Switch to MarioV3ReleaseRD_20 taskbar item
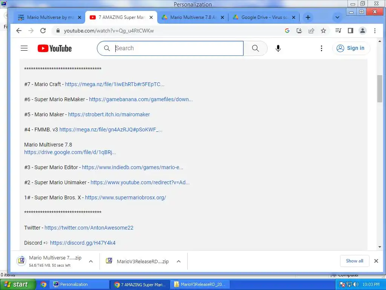386x290 pixels. (x=201, y=285)
